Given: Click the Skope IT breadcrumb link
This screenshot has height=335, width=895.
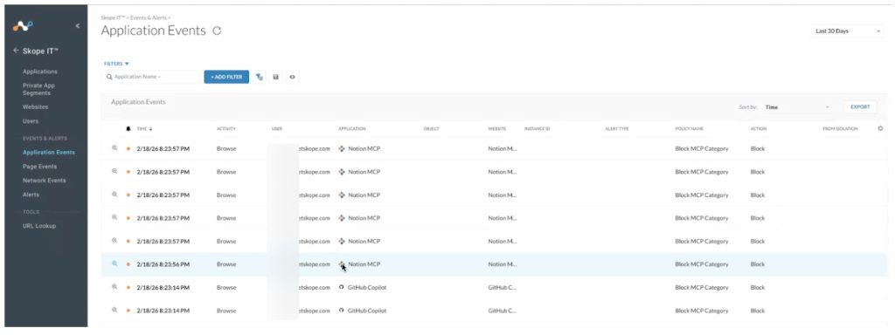Looking at the screenshot, I should (113, 18).
